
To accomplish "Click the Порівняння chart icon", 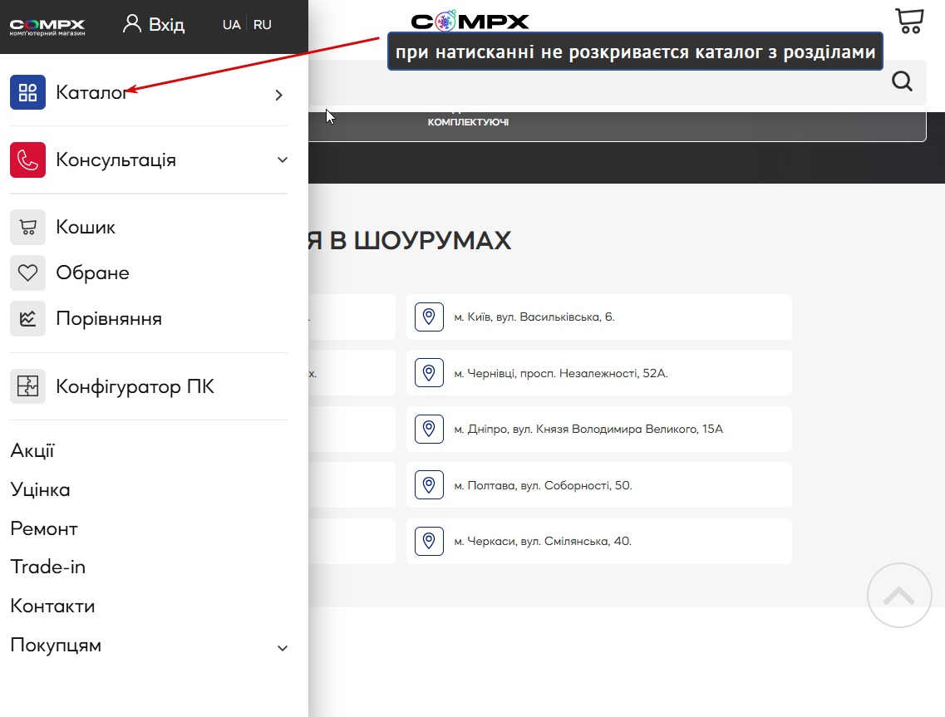I will click(27, 319).
